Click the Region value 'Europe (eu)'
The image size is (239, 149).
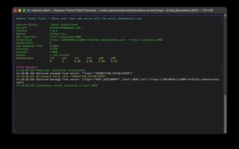[58, 34]
